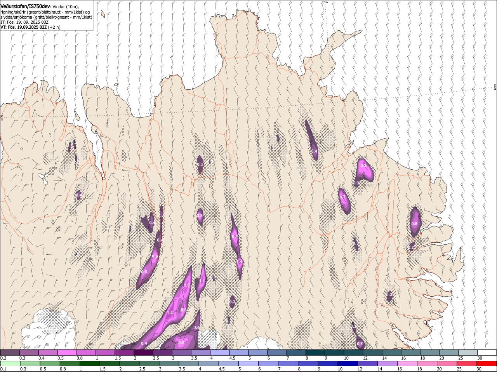497x372 pixels.
Task: Click the N99 latitude label on the right edge
Action: (x=495, y=87)
